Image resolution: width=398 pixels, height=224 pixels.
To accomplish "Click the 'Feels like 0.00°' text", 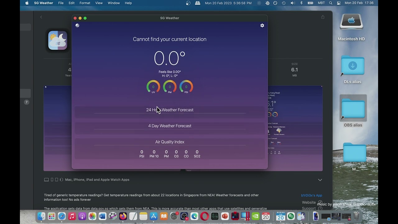I will tap(170, 72).
